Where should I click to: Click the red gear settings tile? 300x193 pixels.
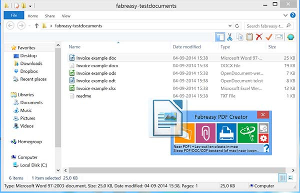pos(263,138)
